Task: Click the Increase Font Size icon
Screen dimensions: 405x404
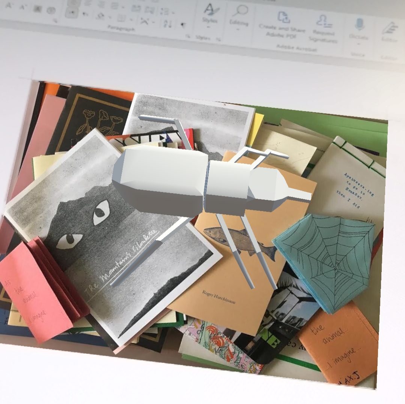Action: point(9,7)
